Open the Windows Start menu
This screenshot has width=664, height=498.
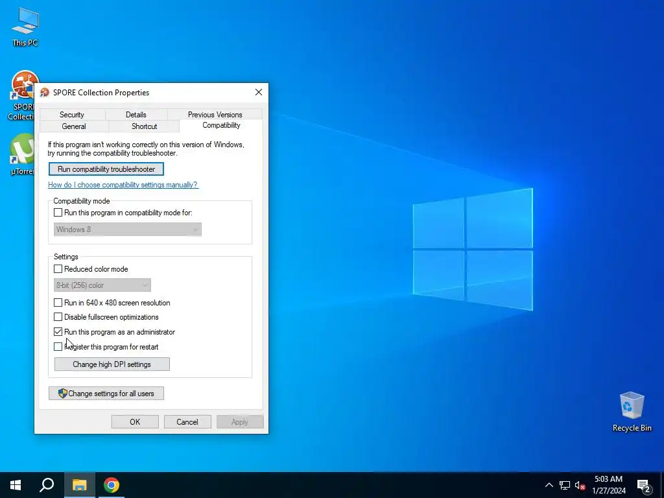[16, 485]
